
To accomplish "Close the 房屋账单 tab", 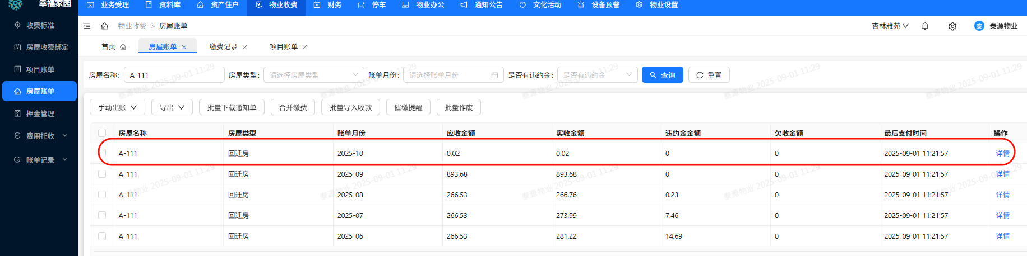I will tap(184, 48).
